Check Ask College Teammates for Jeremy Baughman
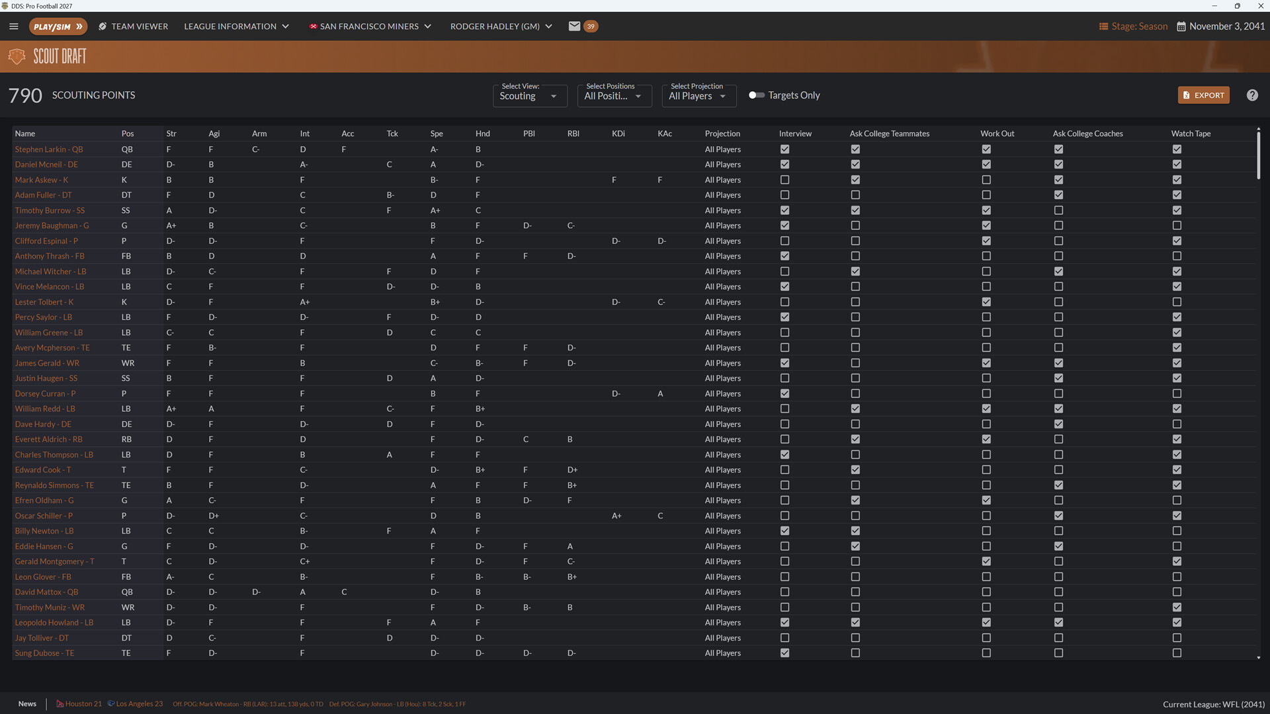Viewport: 1270px width, 714px height. coord(855,225)
